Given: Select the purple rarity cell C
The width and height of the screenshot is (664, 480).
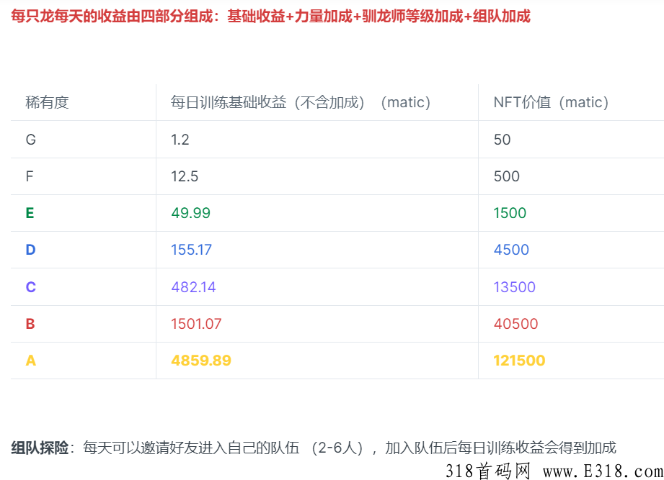Looking at the screenshot, I should click(31, 287).
